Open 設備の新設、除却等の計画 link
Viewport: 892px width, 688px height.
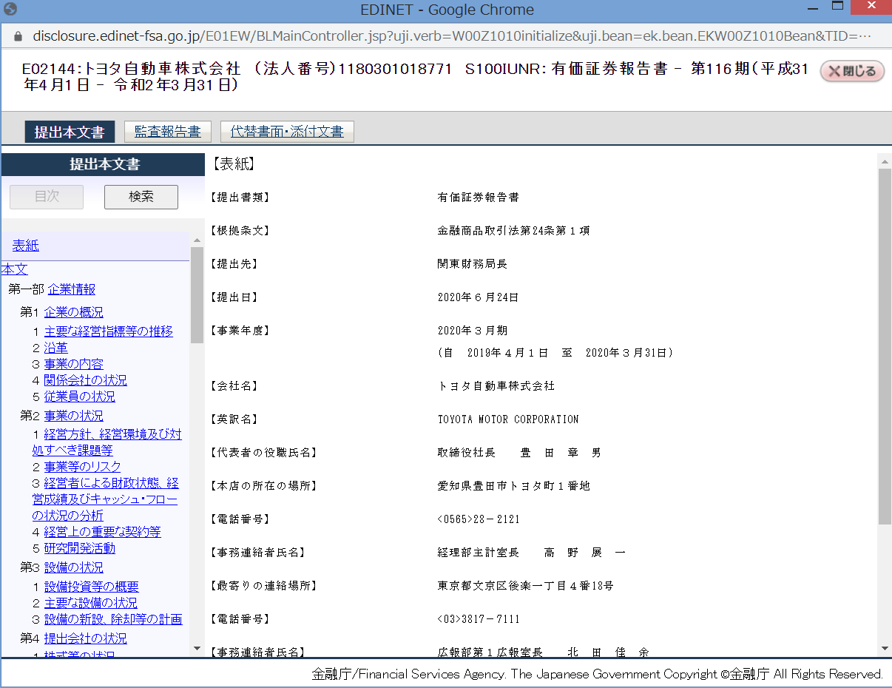coord(113,619)
